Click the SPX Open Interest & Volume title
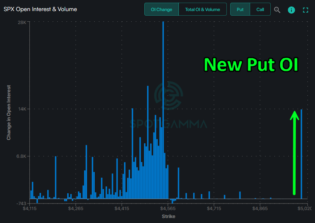 click(x=40, y=9)
